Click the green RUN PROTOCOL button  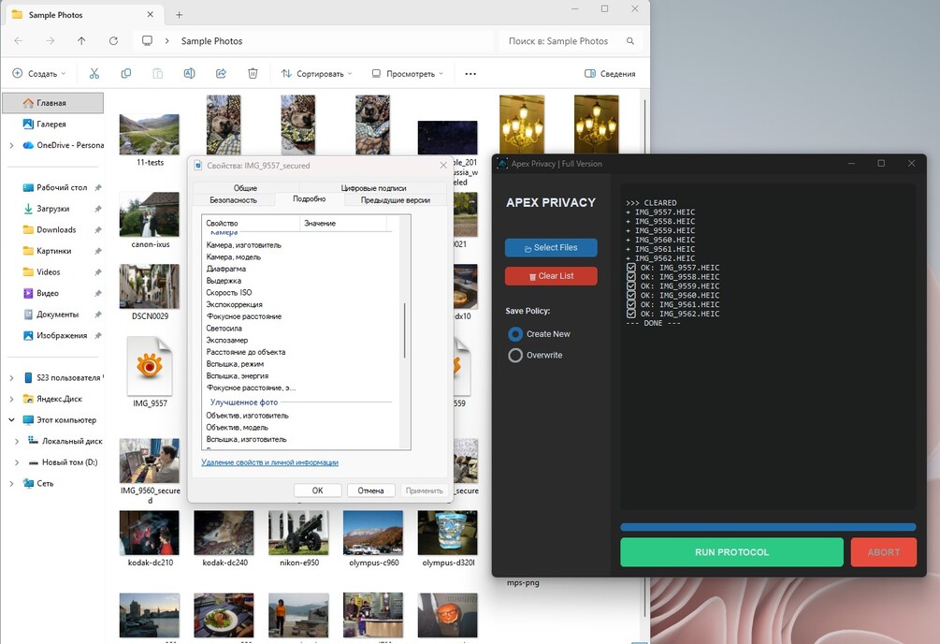tap(731, 552)
